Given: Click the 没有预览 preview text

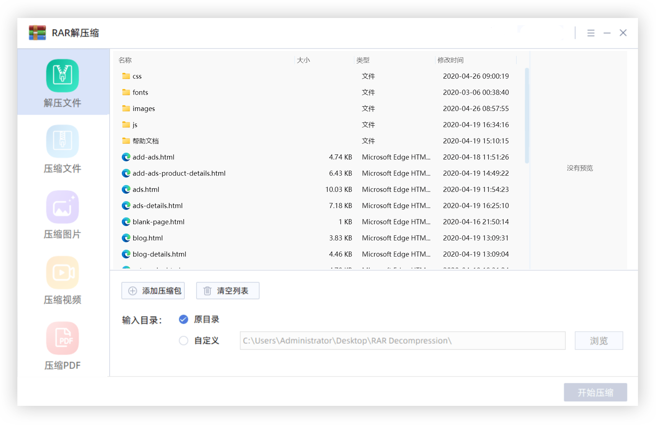Looking at the screenshot, I should 580,168.
